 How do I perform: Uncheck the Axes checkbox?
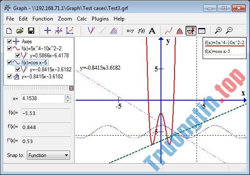click(9, 42)
